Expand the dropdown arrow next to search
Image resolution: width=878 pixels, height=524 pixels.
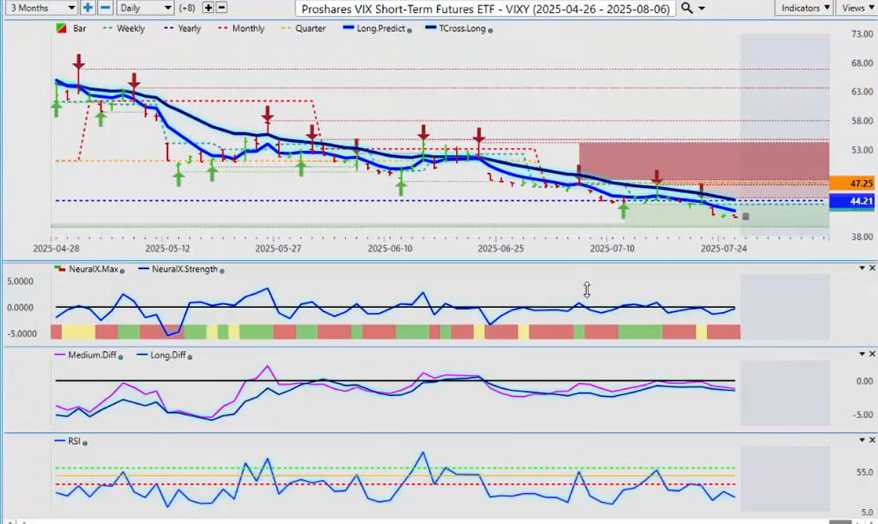click(x=702, y=8)
